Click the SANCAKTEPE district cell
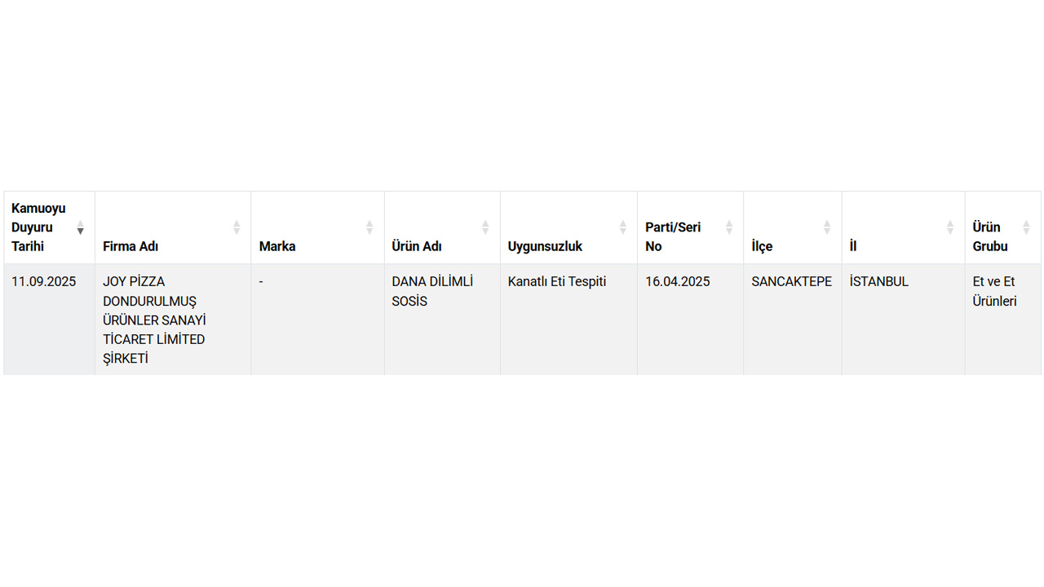Image resolution: width=1044 pixels, height=587 pixels. coord(791,282)
